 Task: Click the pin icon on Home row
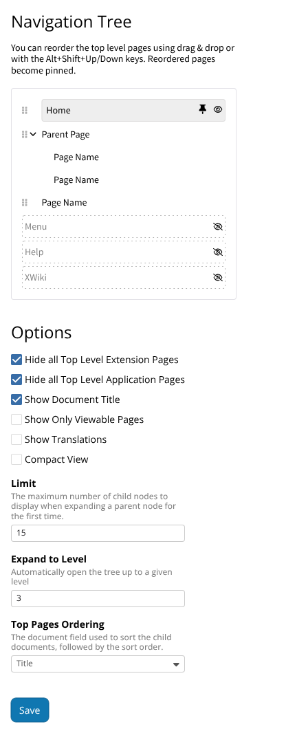tap(202, 109)
